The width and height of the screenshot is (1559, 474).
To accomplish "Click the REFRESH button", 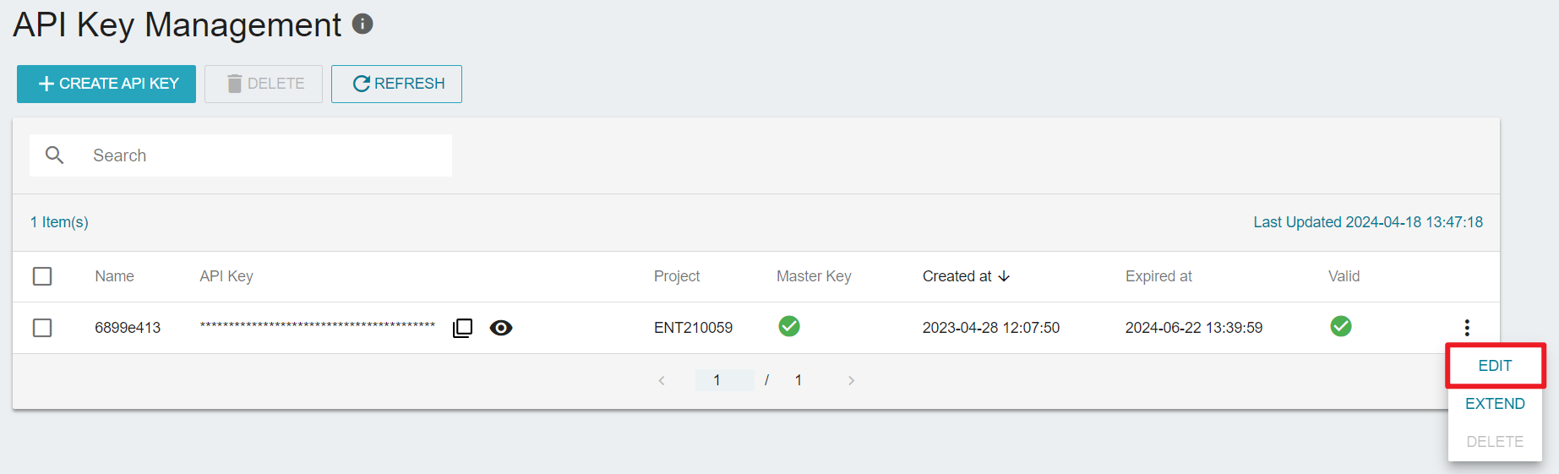I will click(396, 84).
